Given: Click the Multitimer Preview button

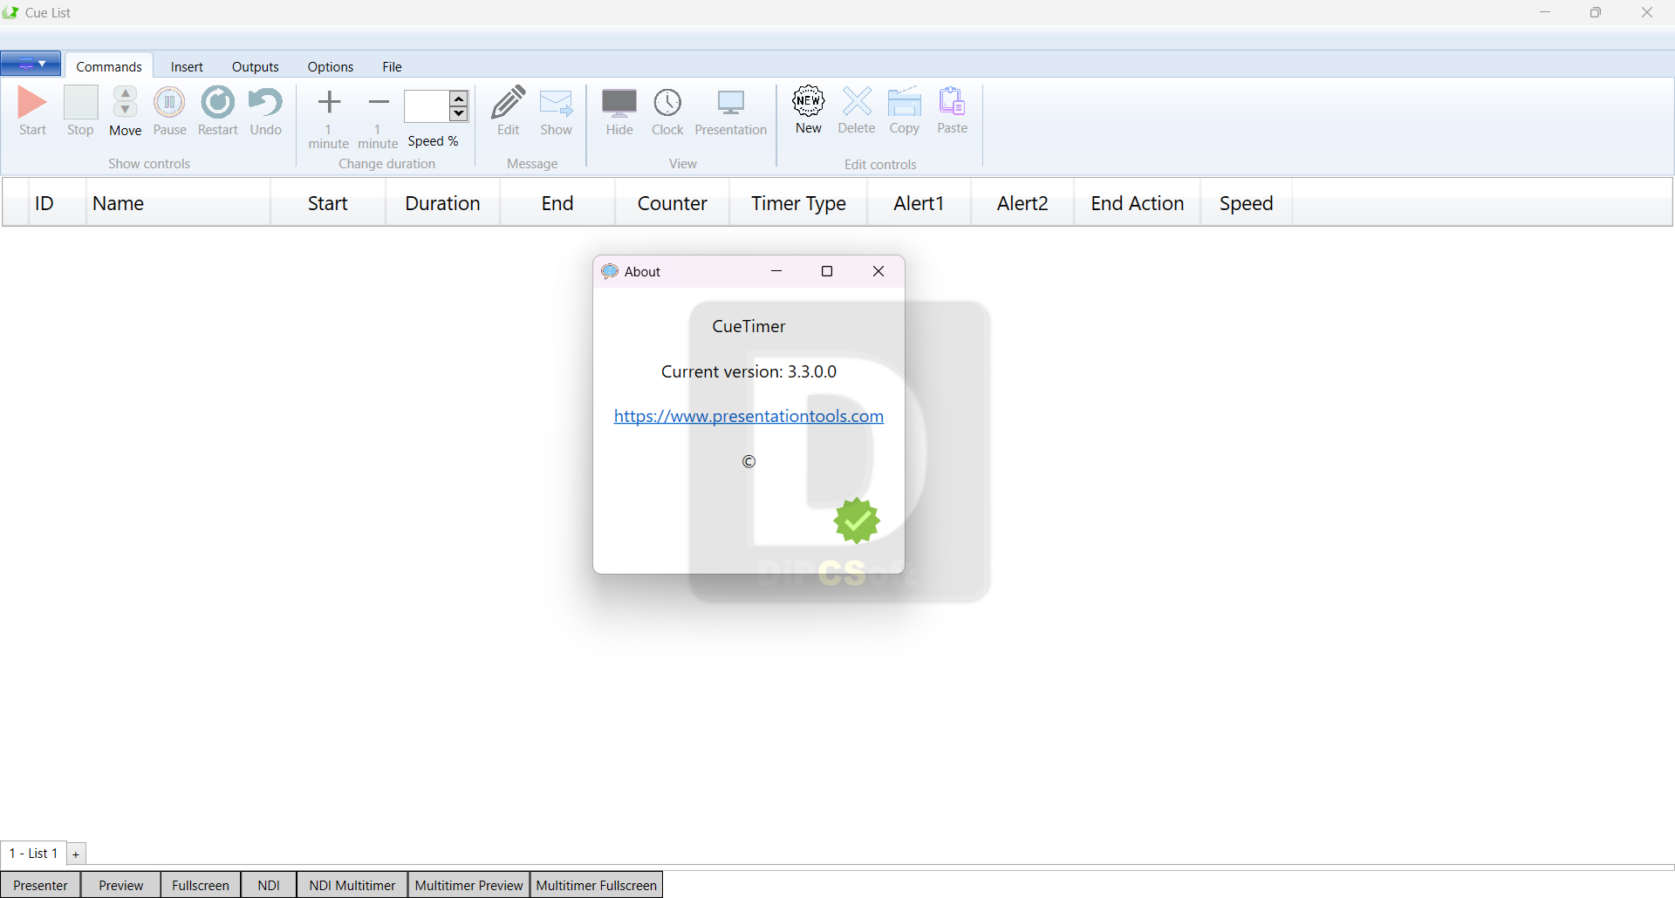Looking at the screenshot, I should click(x=468, y=885).
